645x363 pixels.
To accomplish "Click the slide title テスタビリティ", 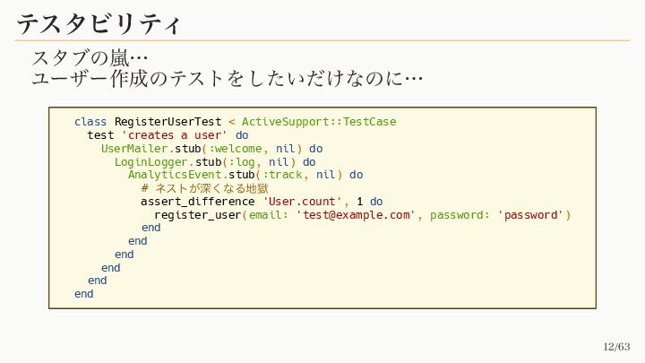I will tap(99, 22).
